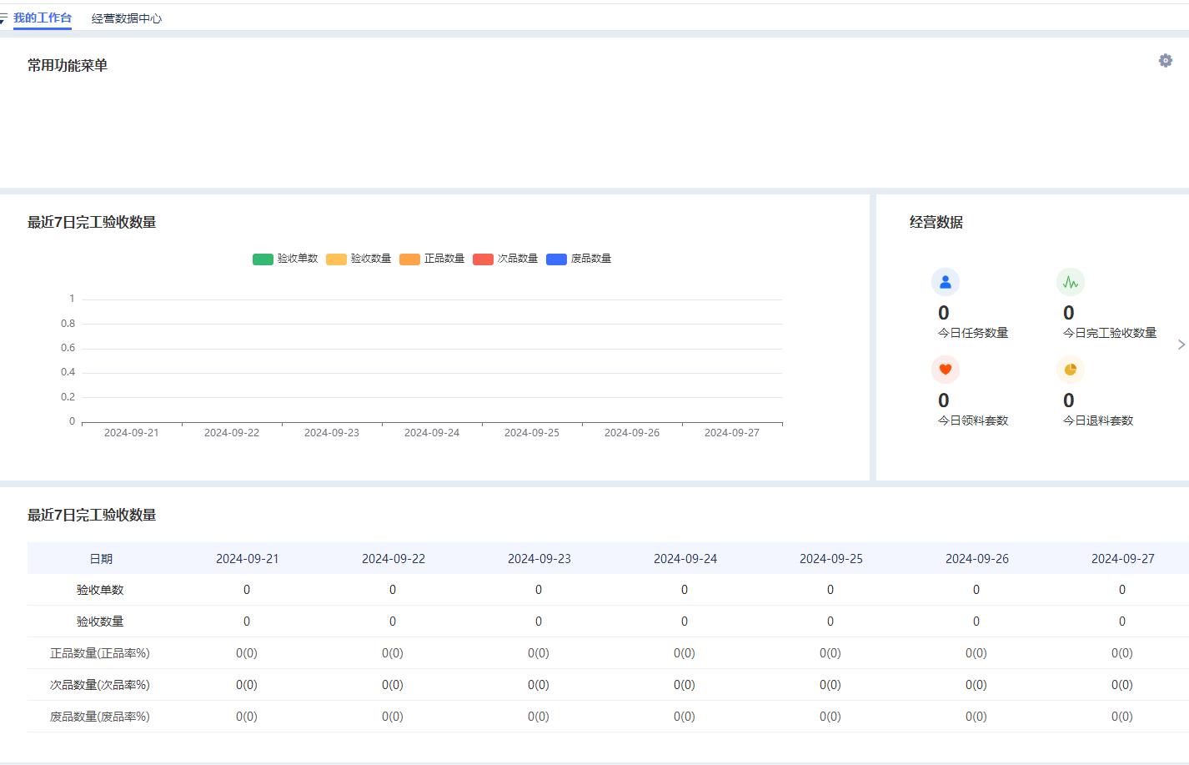Viewport: 1189px width, 765px height.
Task: Switch to 我的工作台 tab
Action: pos(43,18)
